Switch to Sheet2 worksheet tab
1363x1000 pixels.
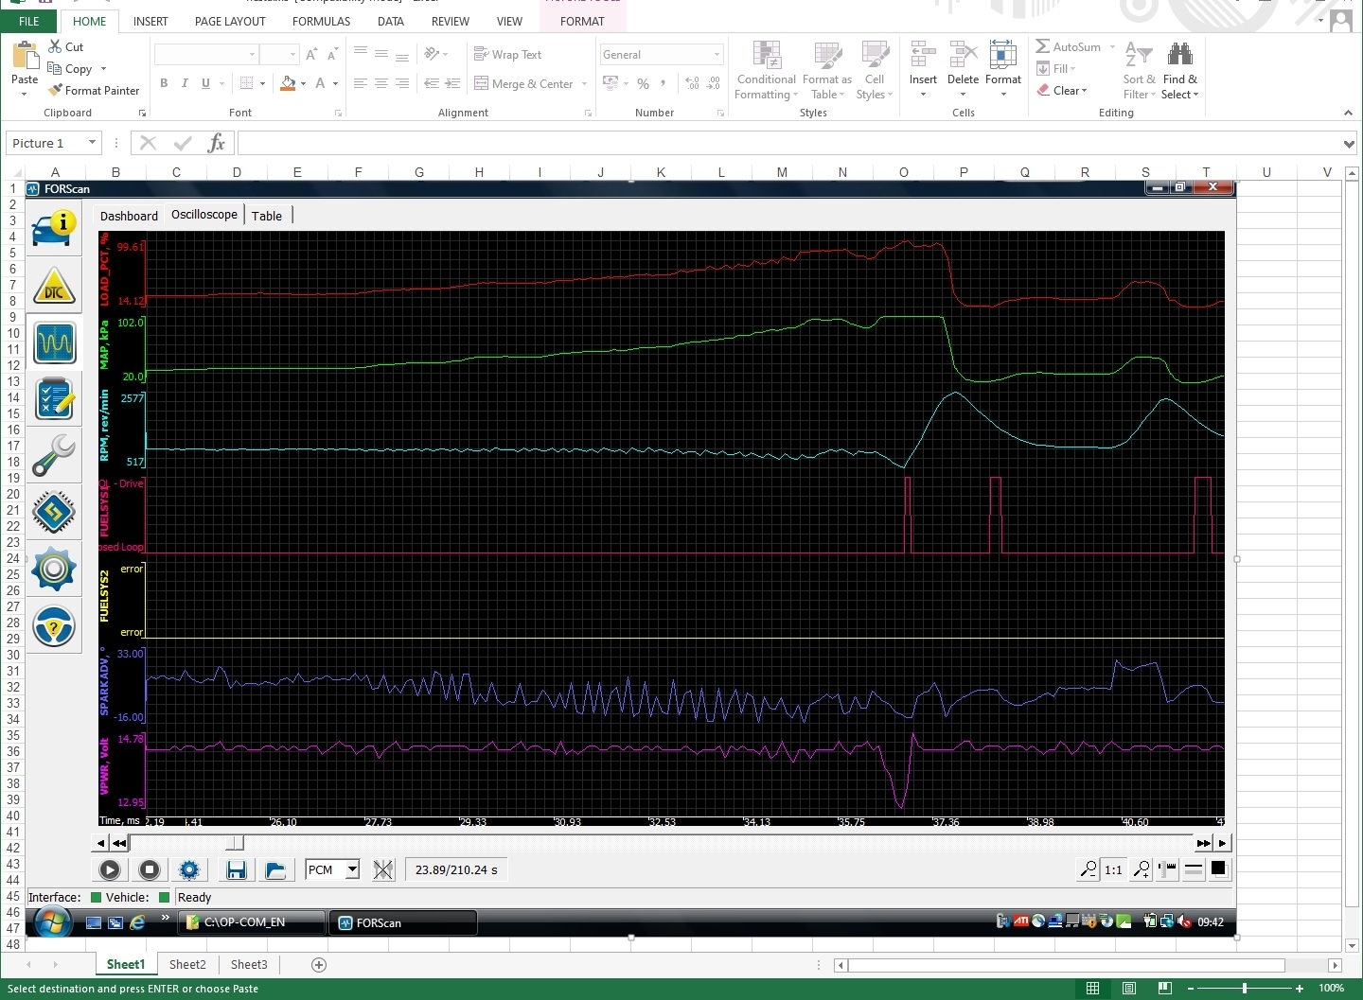pyautogui.click(x=187, y=964)
